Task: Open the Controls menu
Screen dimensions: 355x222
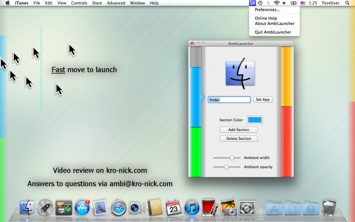Action: point(79,3)
